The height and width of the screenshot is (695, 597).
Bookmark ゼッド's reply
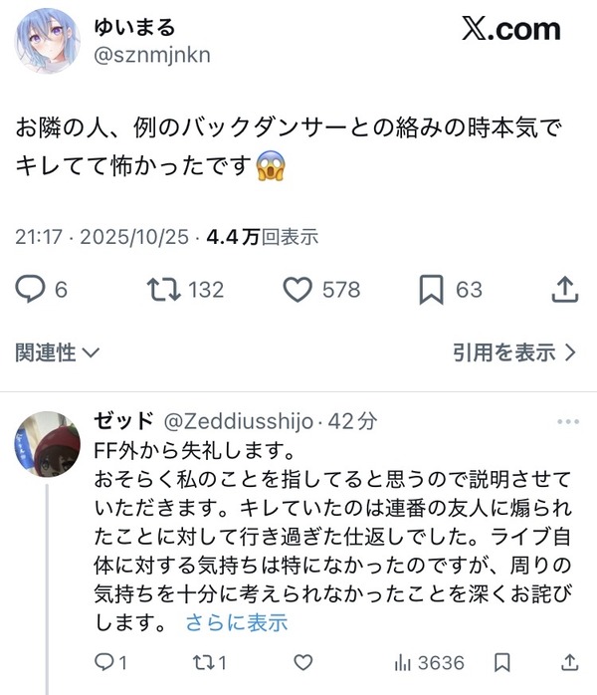pyautogui.click(x=502, y=663)
